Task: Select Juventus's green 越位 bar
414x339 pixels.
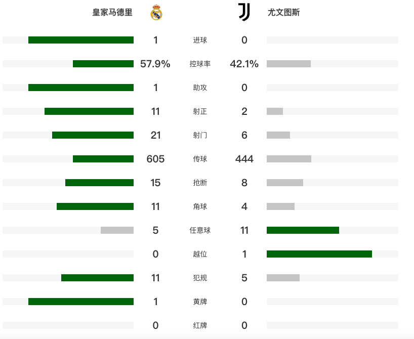Action: [319, 254]
